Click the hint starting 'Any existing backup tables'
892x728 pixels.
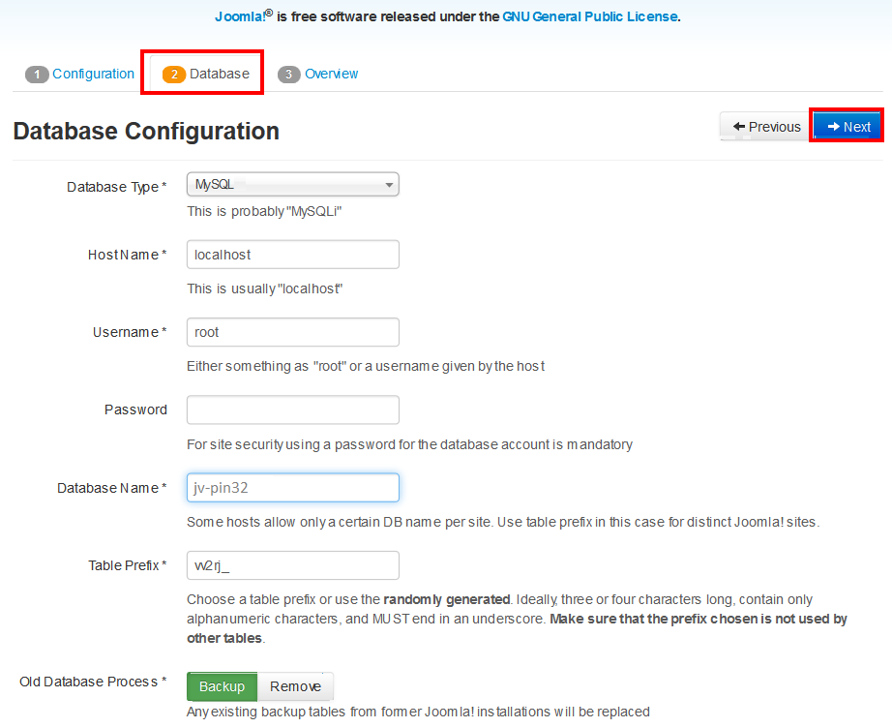418,713
